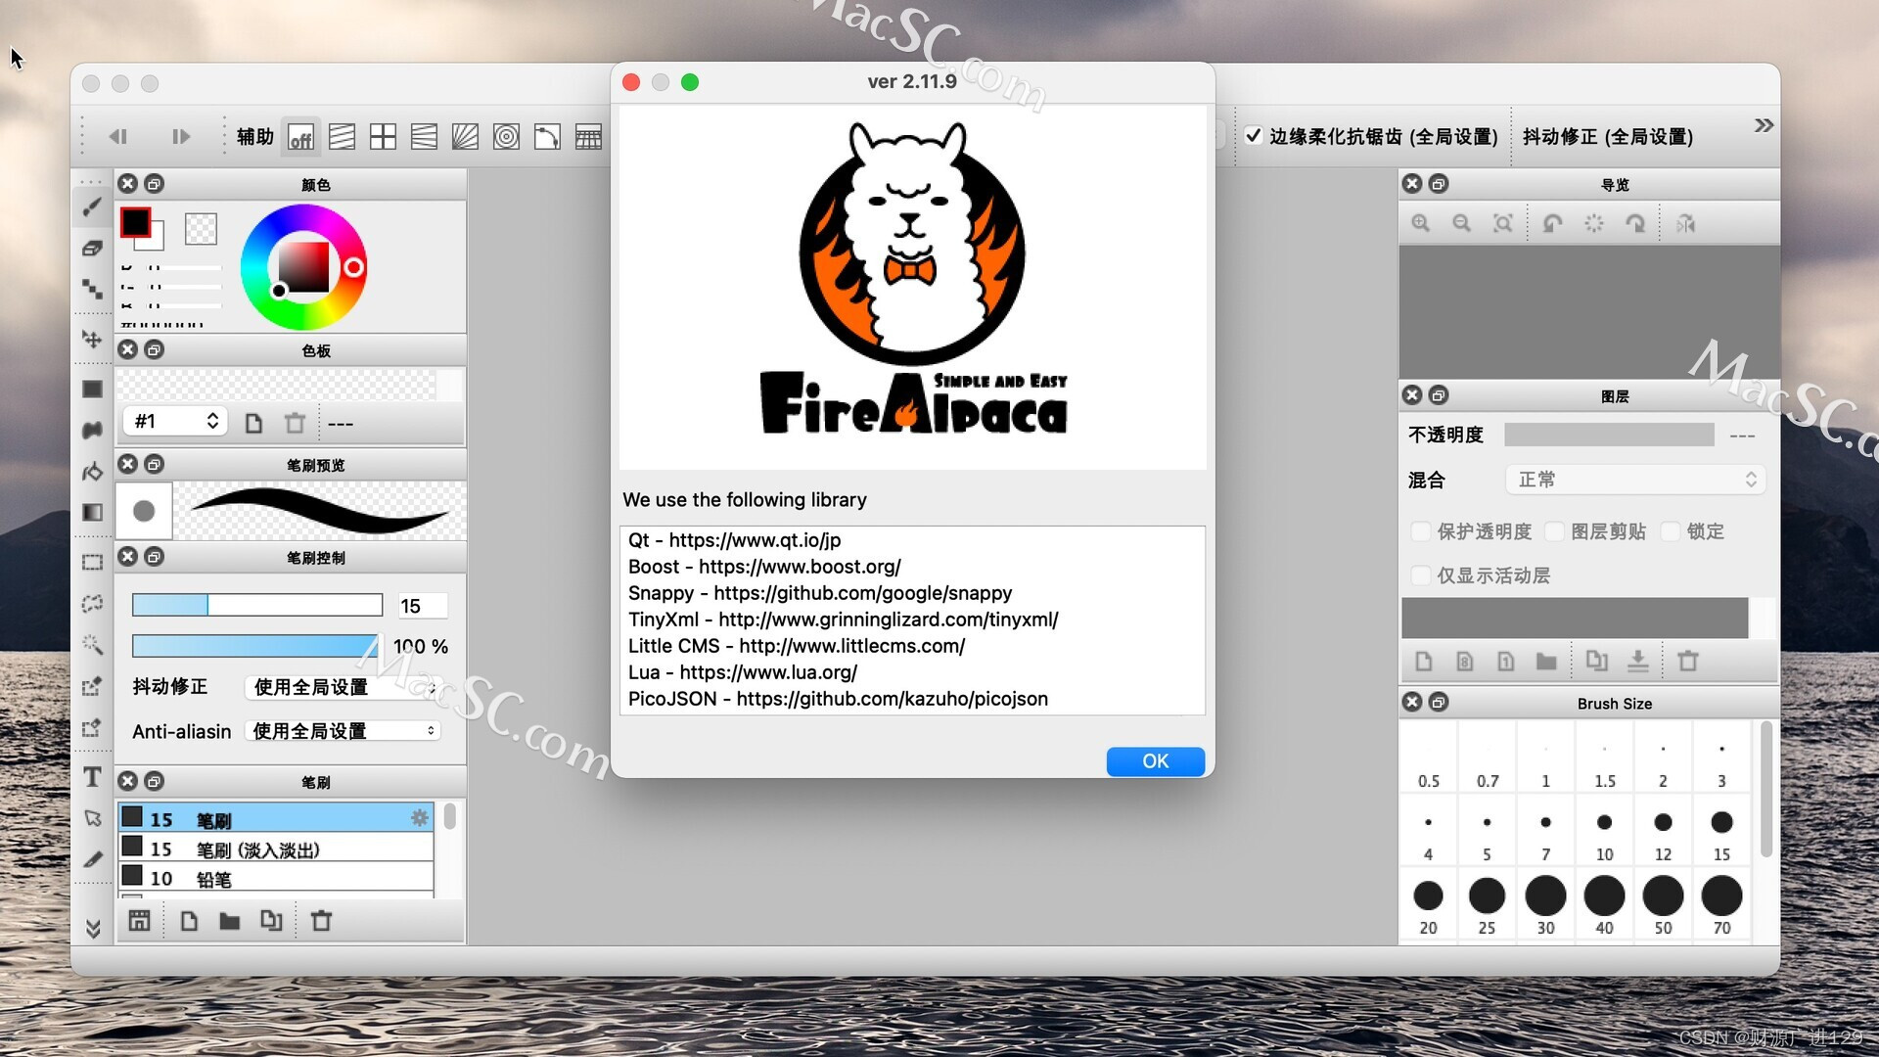This screenshot has width=1879, height=1057.
Task: Enable the protect alpha checkbox
Action: [1421, 531]
